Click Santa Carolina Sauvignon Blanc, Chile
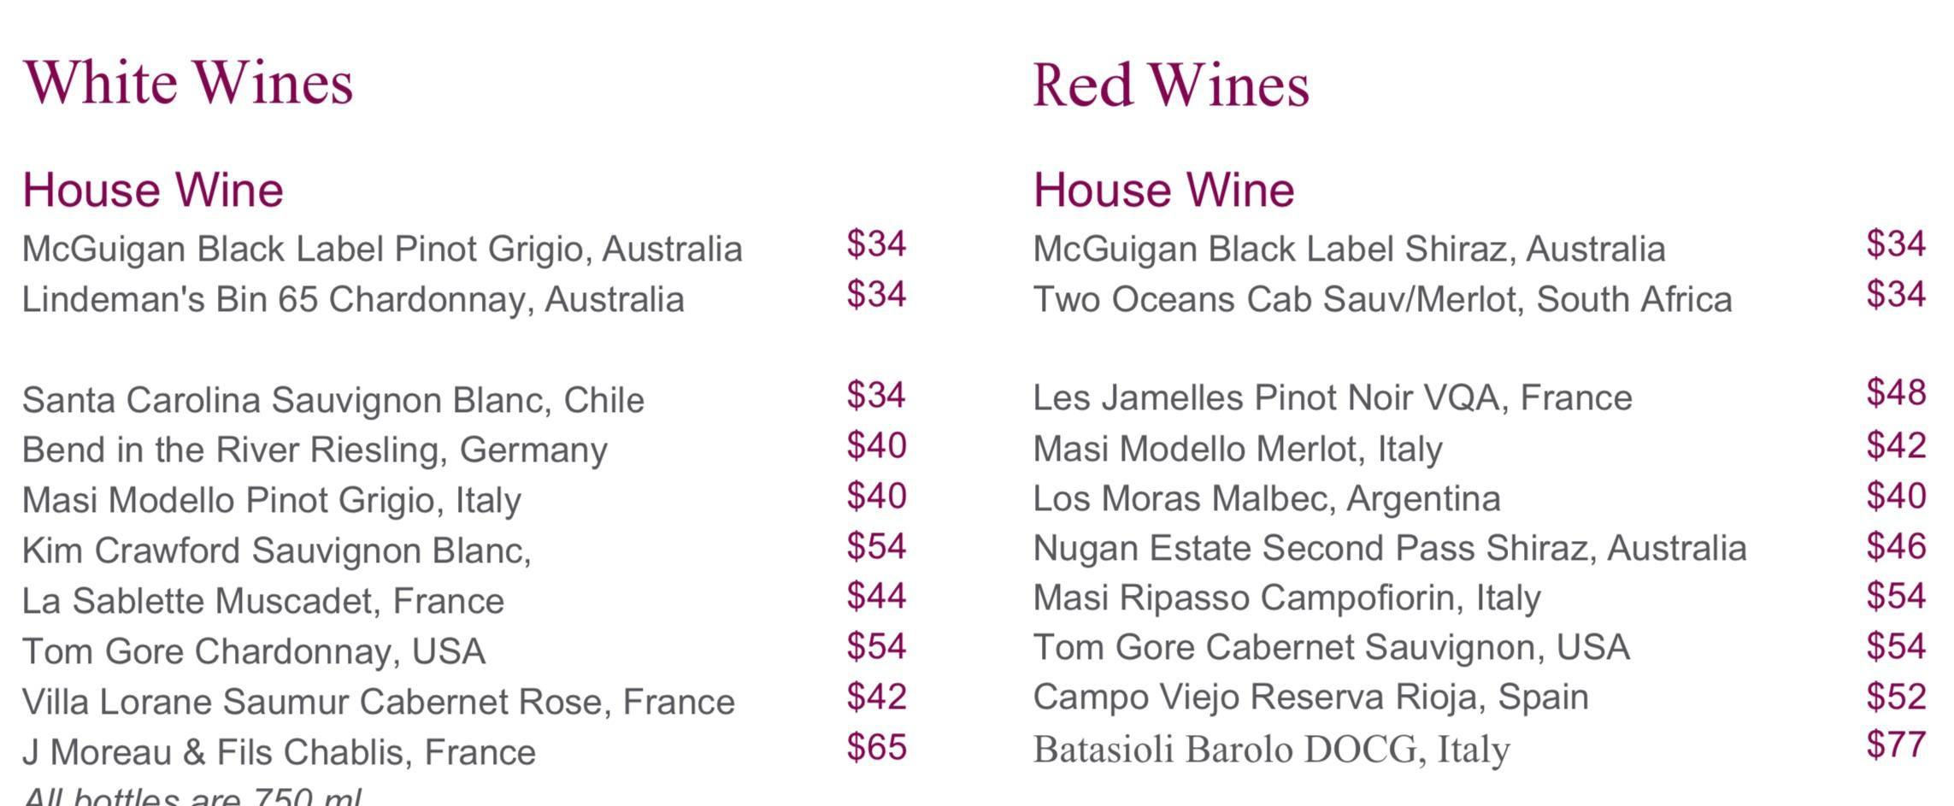The height and width of the screenshot is (806, 1954). (x=333, y=400)
